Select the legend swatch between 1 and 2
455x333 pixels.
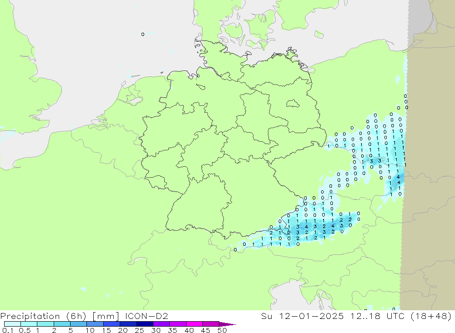(x=45, y=324)
